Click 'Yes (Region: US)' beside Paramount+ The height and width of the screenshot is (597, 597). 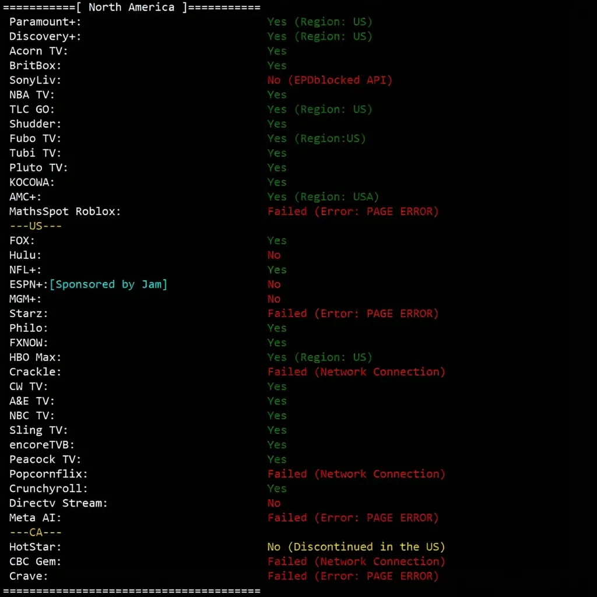319,22
